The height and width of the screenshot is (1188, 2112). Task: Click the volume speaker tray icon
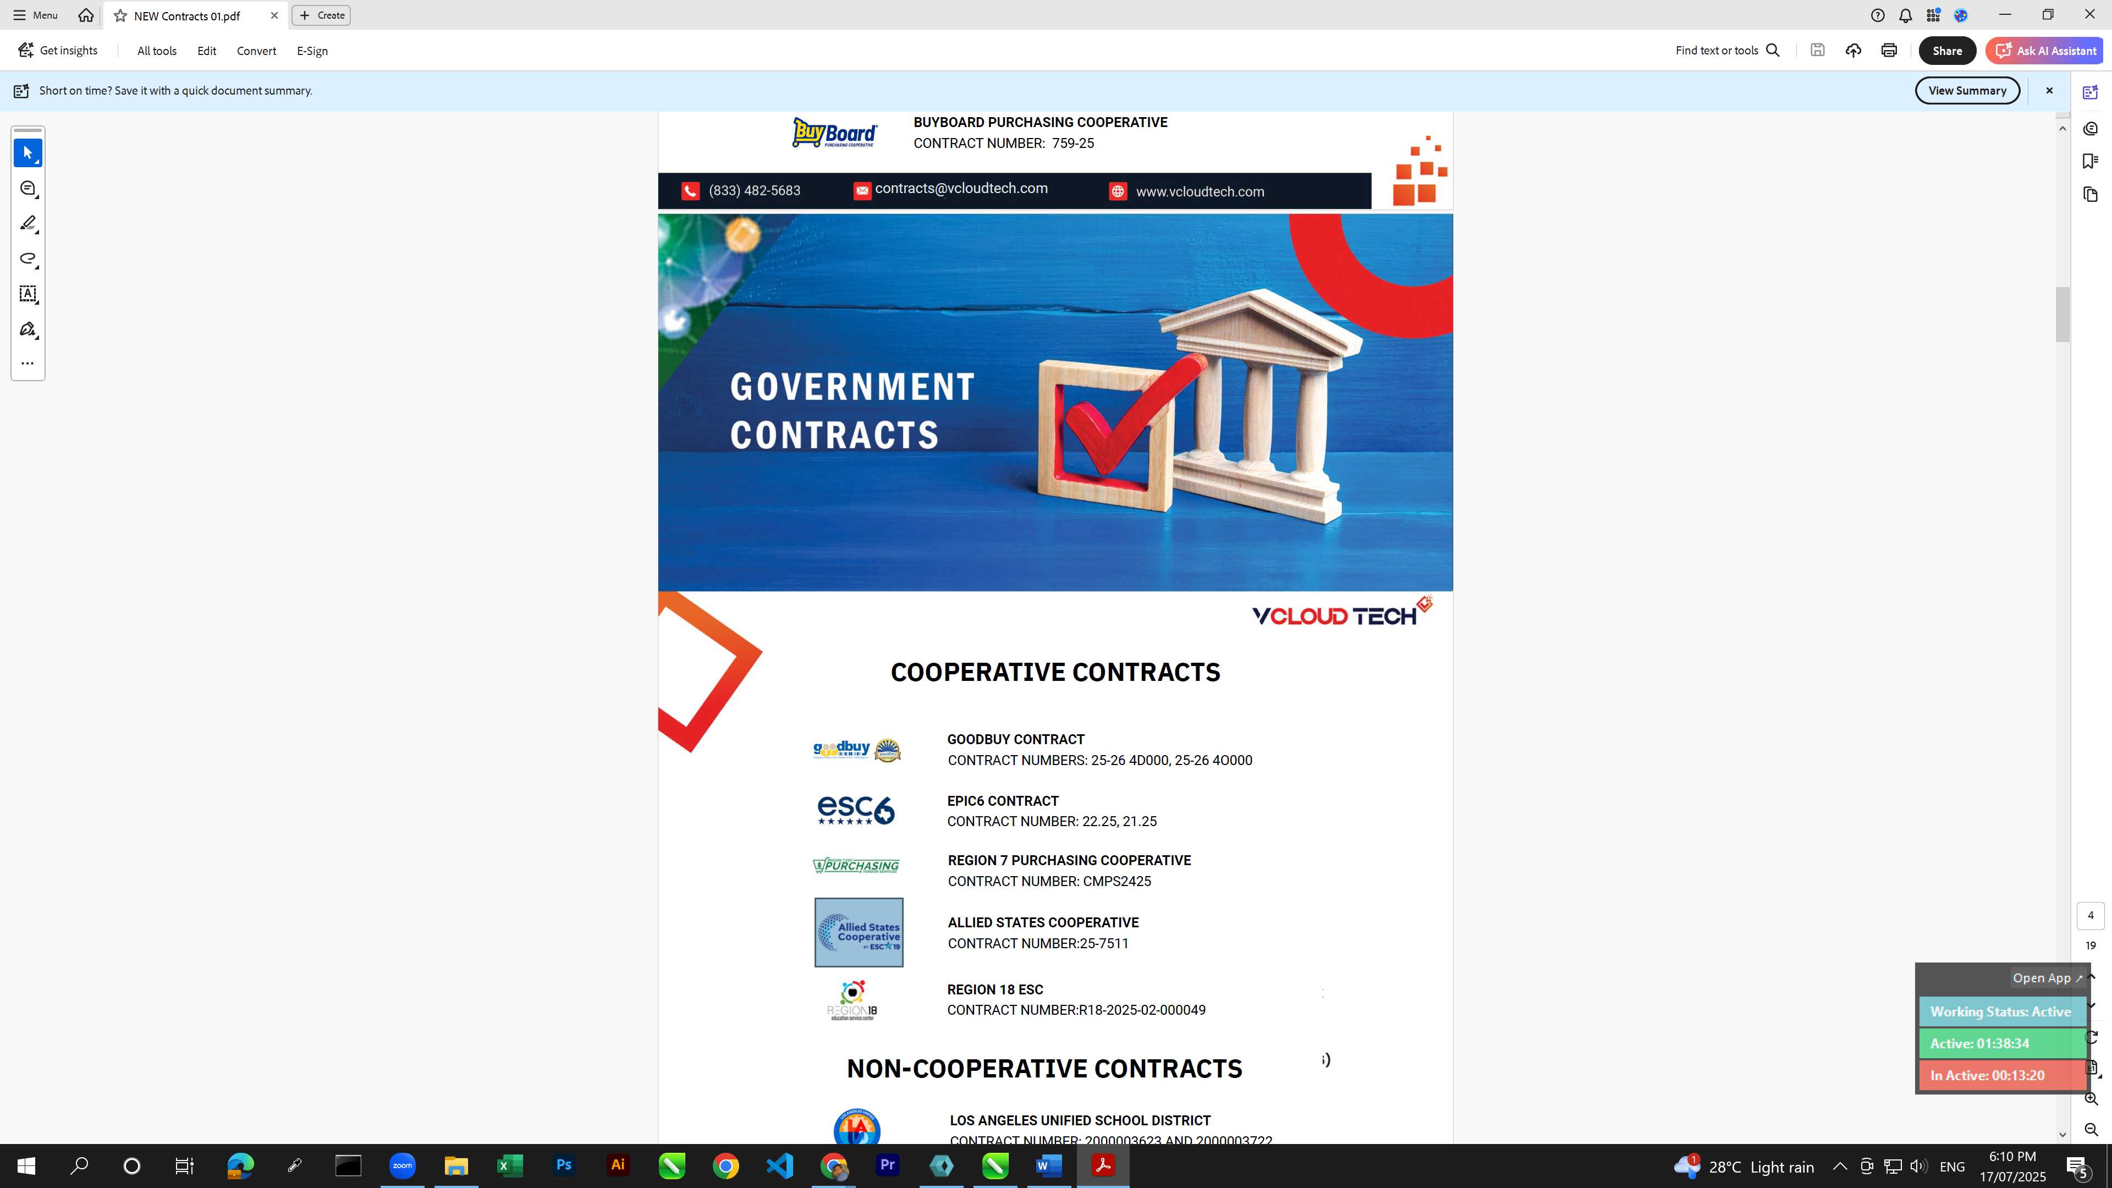[x=1918, y=1166]
